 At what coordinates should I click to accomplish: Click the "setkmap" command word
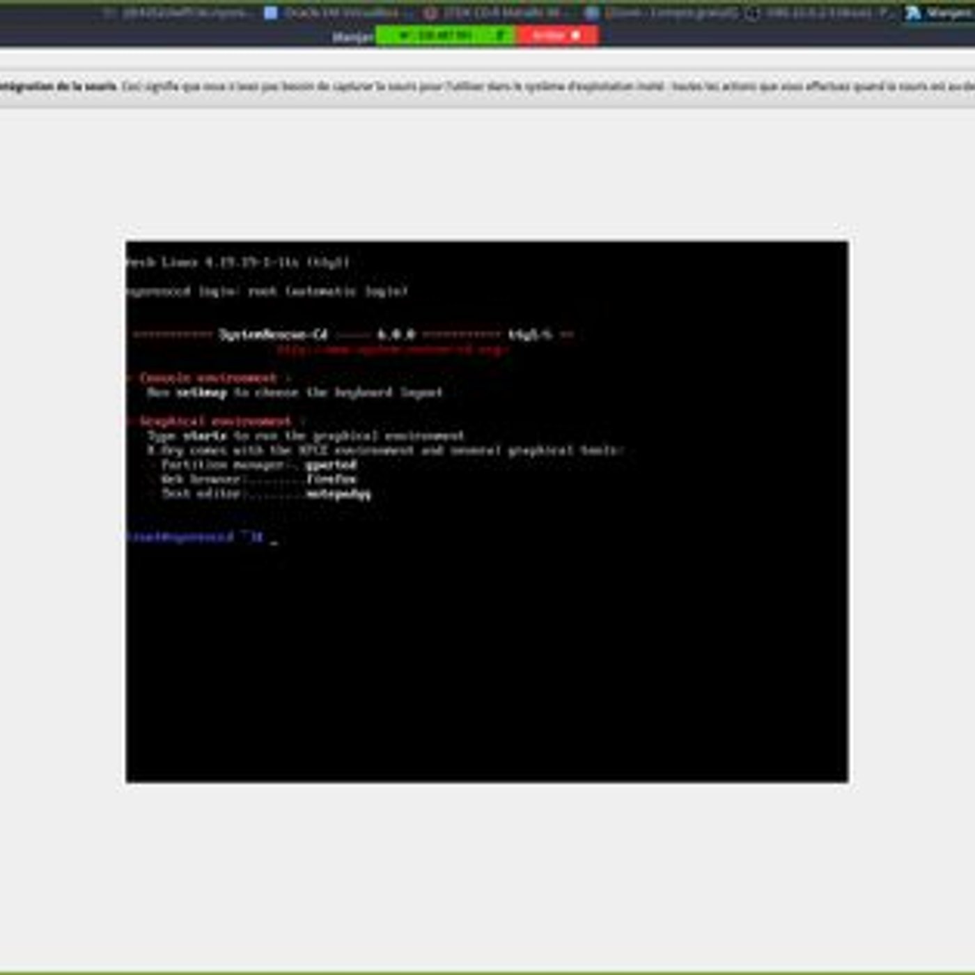[201, 393]
